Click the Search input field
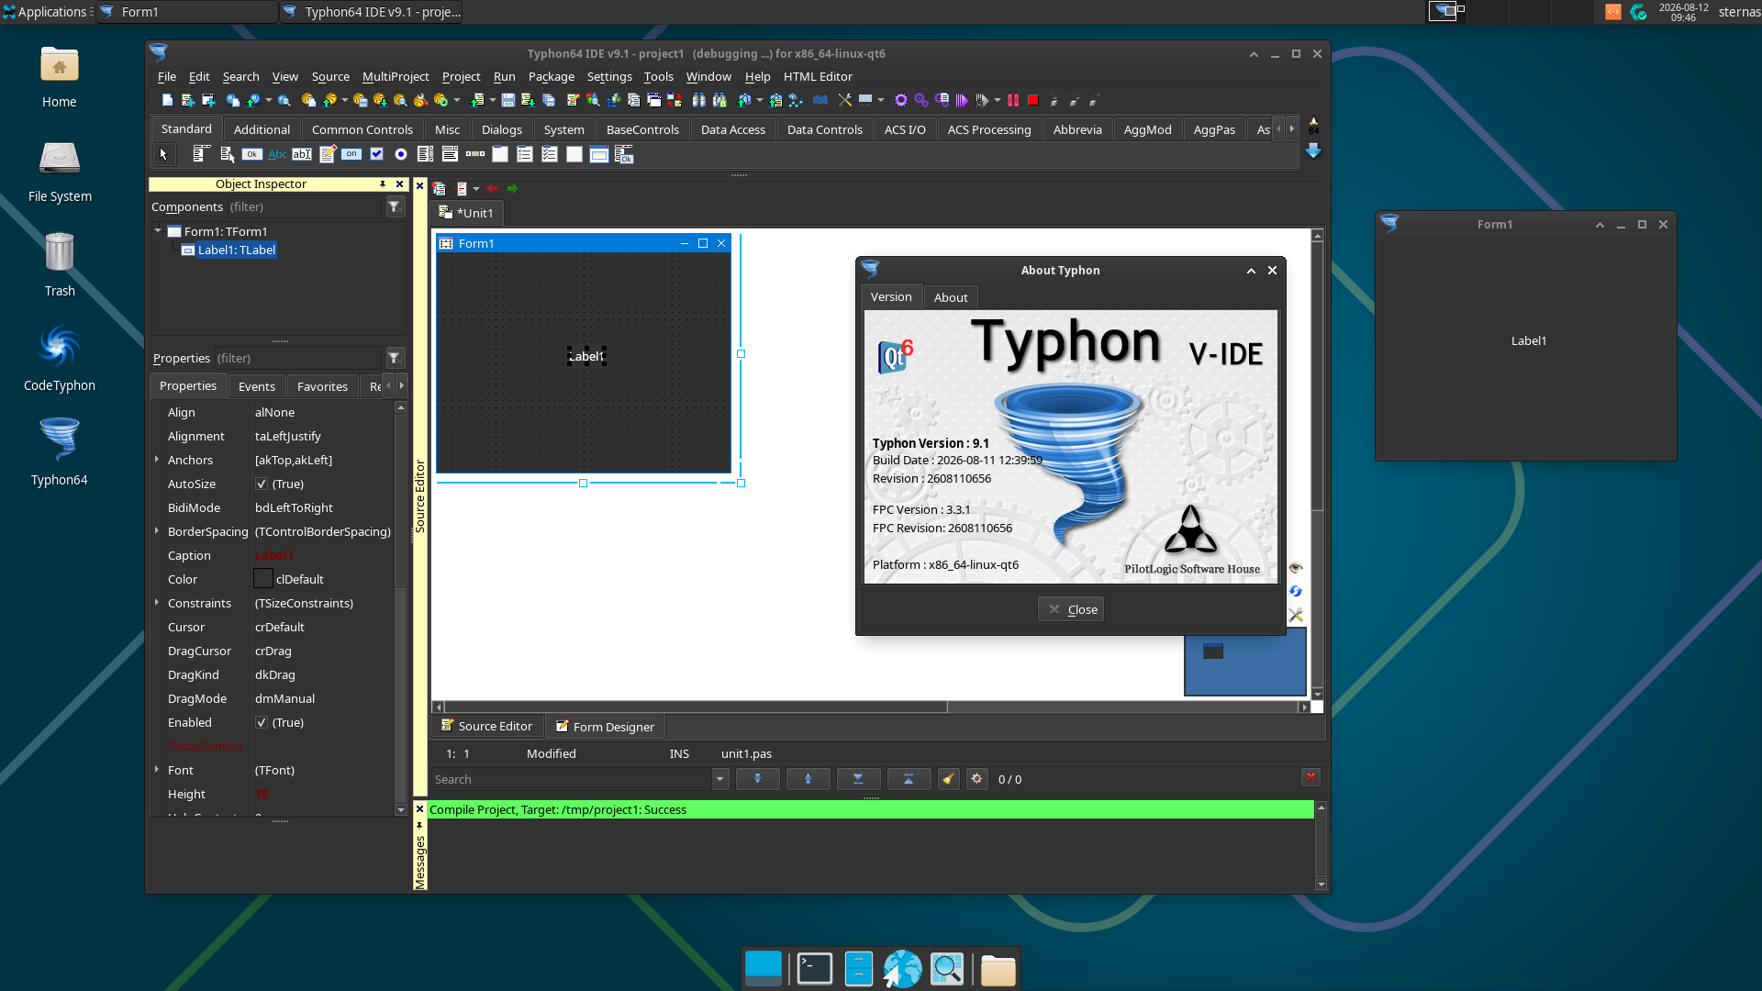1762x991 pixels. click(572, 779)
